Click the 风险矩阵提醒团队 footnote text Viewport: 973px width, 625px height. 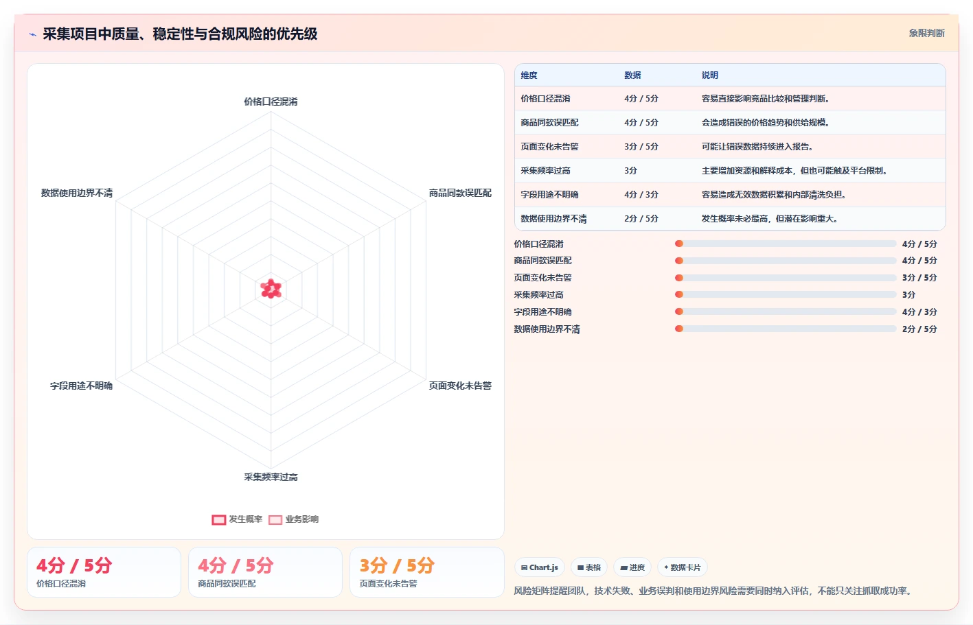click(x=714, y=591)
